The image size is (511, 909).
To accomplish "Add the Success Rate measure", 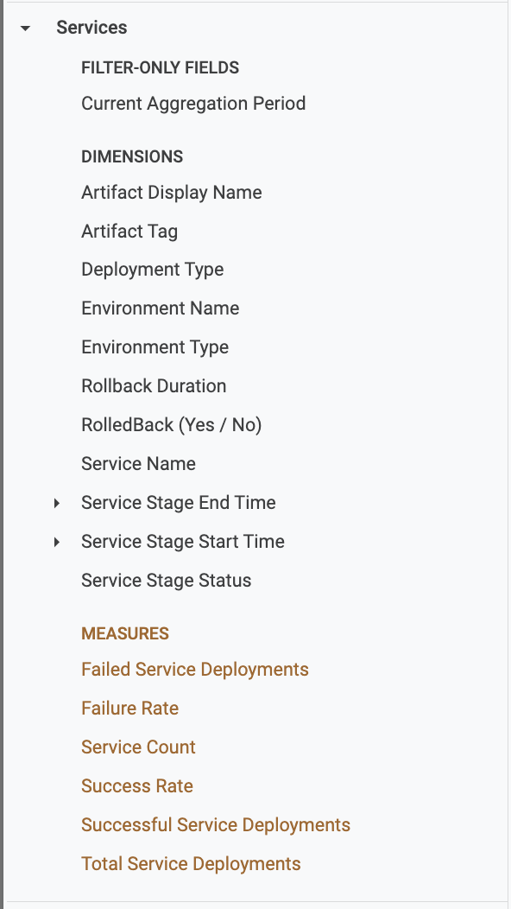I will click(x=137, y=786).
